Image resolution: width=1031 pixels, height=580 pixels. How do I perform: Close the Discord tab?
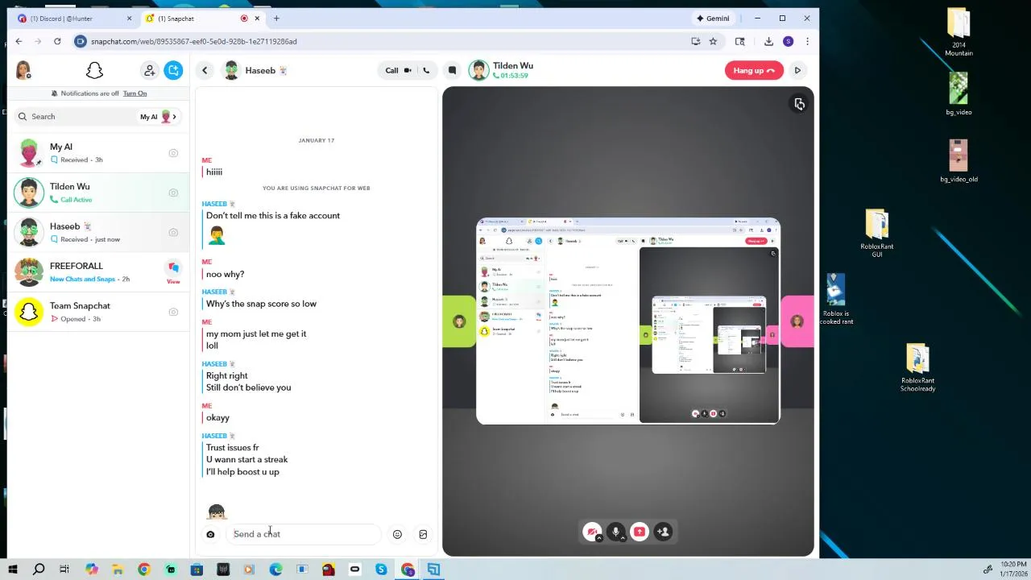[129, 19]
